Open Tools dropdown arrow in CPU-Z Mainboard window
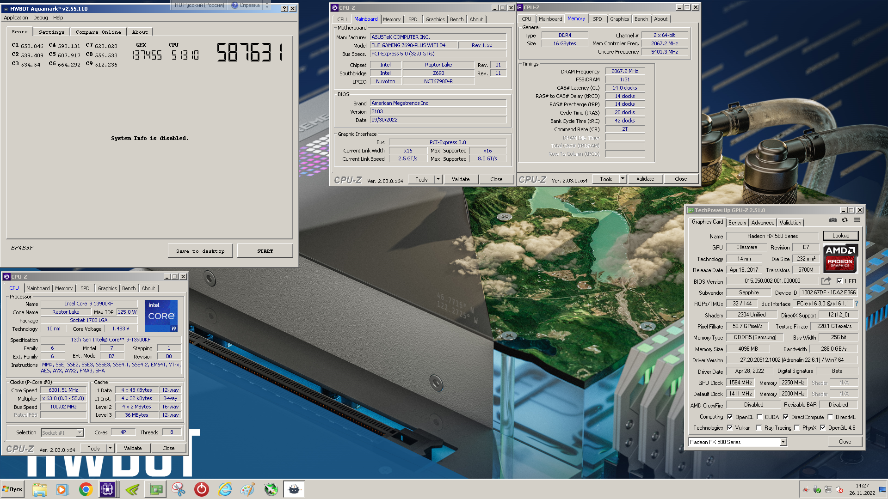This screenshot has height=499, width=888. [438, 179]
